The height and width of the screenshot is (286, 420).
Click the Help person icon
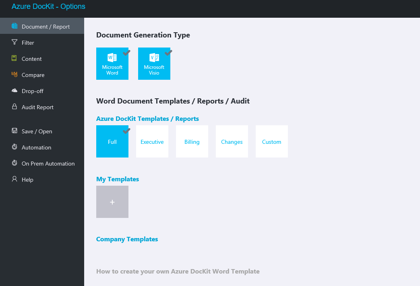(14, 179)
